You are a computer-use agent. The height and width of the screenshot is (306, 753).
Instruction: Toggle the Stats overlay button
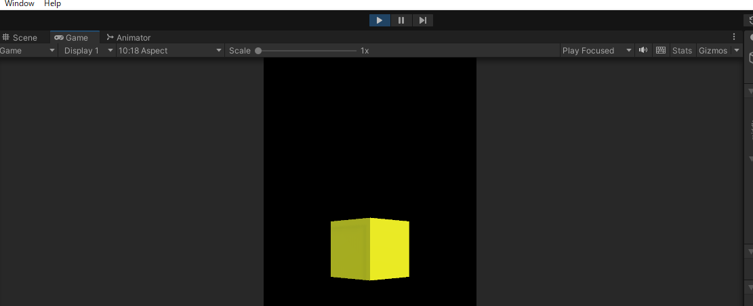pos(682,50)
